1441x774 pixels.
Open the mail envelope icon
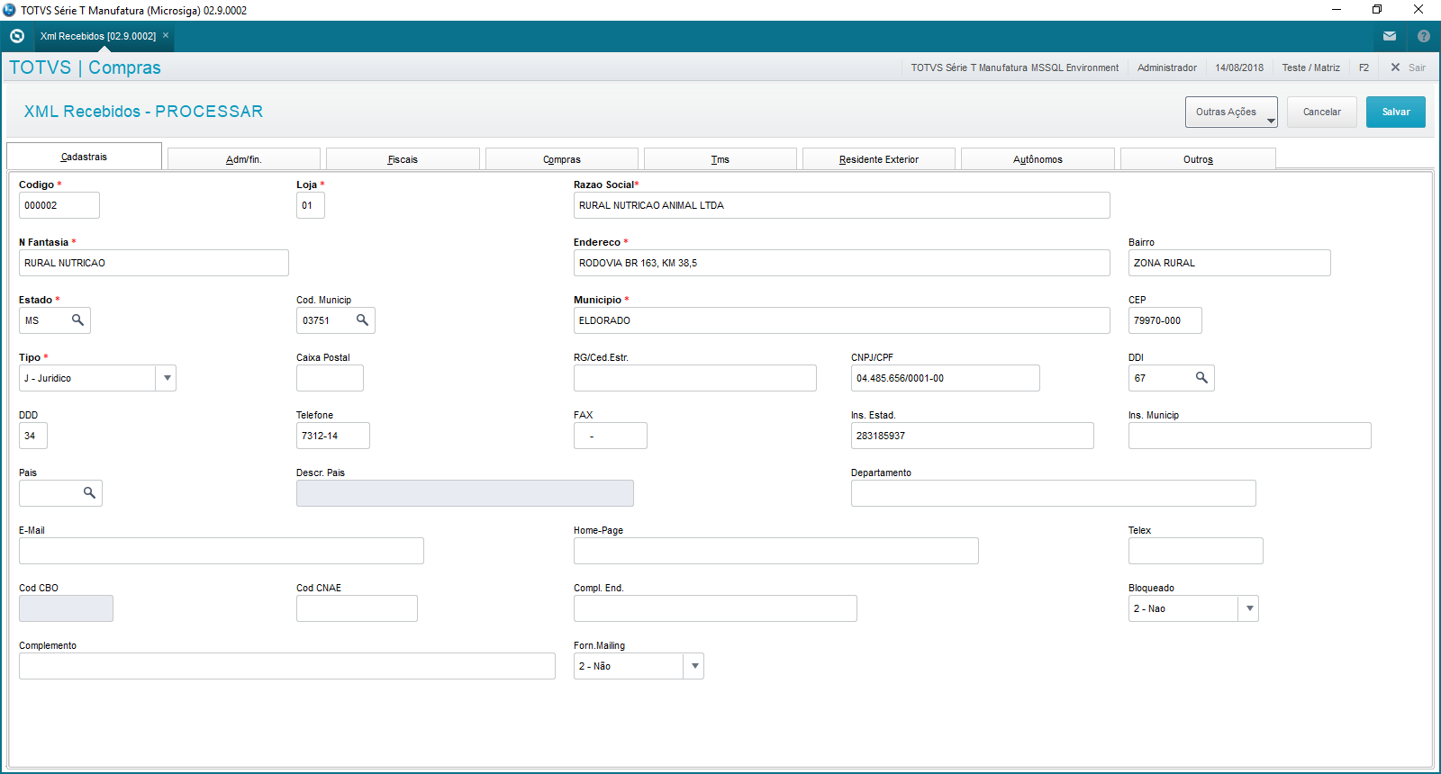[1390, 36]
